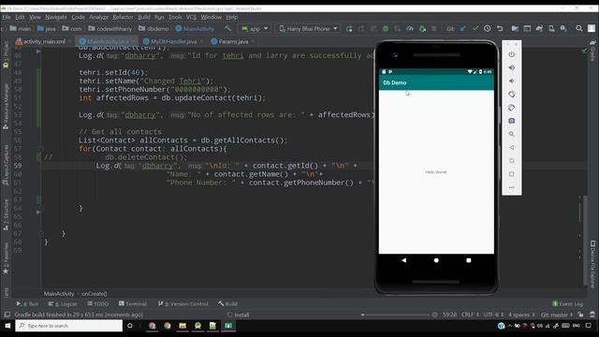
Task: Switch to MyDbHandler.java editor tab
Action: [x=172, y=41]
